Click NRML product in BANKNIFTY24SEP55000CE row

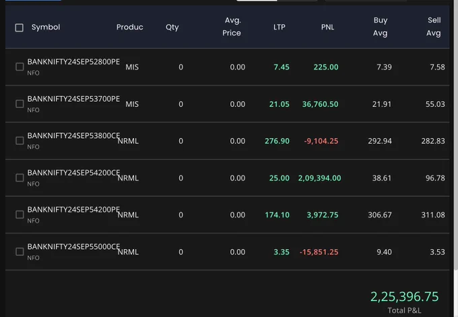[x=128, y=252]
